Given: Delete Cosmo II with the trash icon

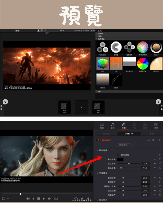Looking at the screenshot, I should click(x=153, y=140).
